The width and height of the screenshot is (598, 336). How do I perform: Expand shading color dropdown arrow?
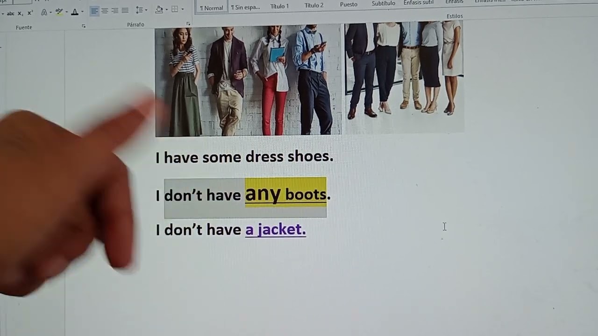[x=166, y=9]
